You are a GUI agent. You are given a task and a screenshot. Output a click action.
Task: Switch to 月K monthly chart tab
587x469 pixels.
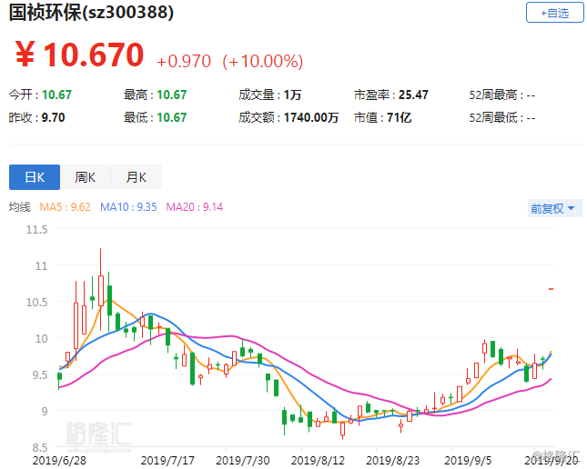(137, 177)
